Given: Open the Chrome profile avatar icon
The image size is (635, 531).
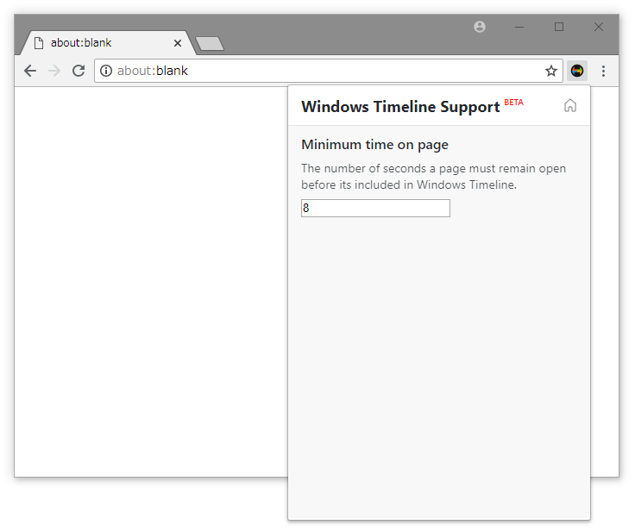Looking at the screenshot, I should [x=480, y=27].
